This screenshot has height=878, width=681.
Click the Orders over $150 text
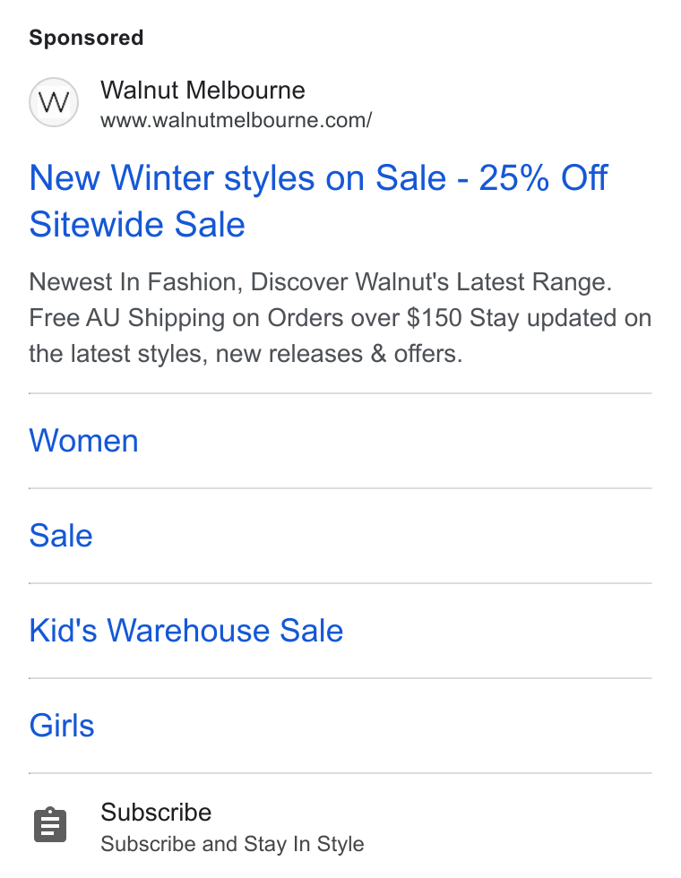coord(364,318)
